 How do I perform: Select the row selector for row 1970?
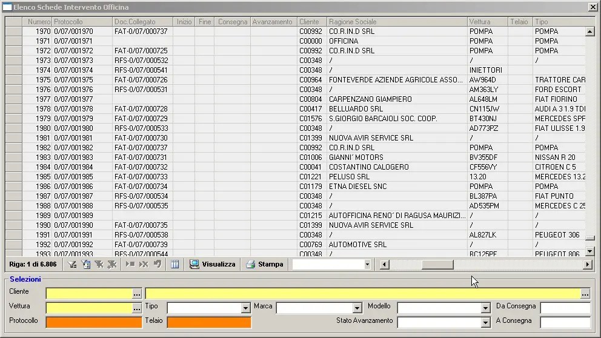(x=14, y=31)
